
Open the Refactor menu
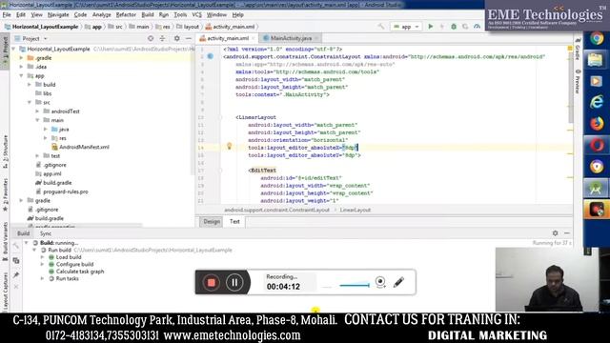tap(126, 15)
